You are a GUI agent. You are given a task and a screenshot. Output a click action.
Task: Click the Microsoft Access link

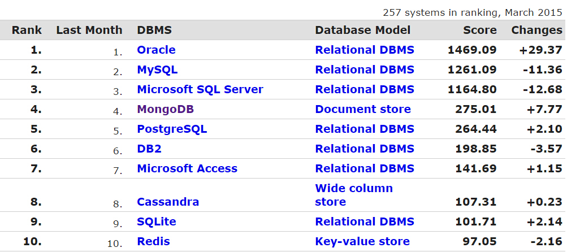pyautogui.click(x=187, y=168)
